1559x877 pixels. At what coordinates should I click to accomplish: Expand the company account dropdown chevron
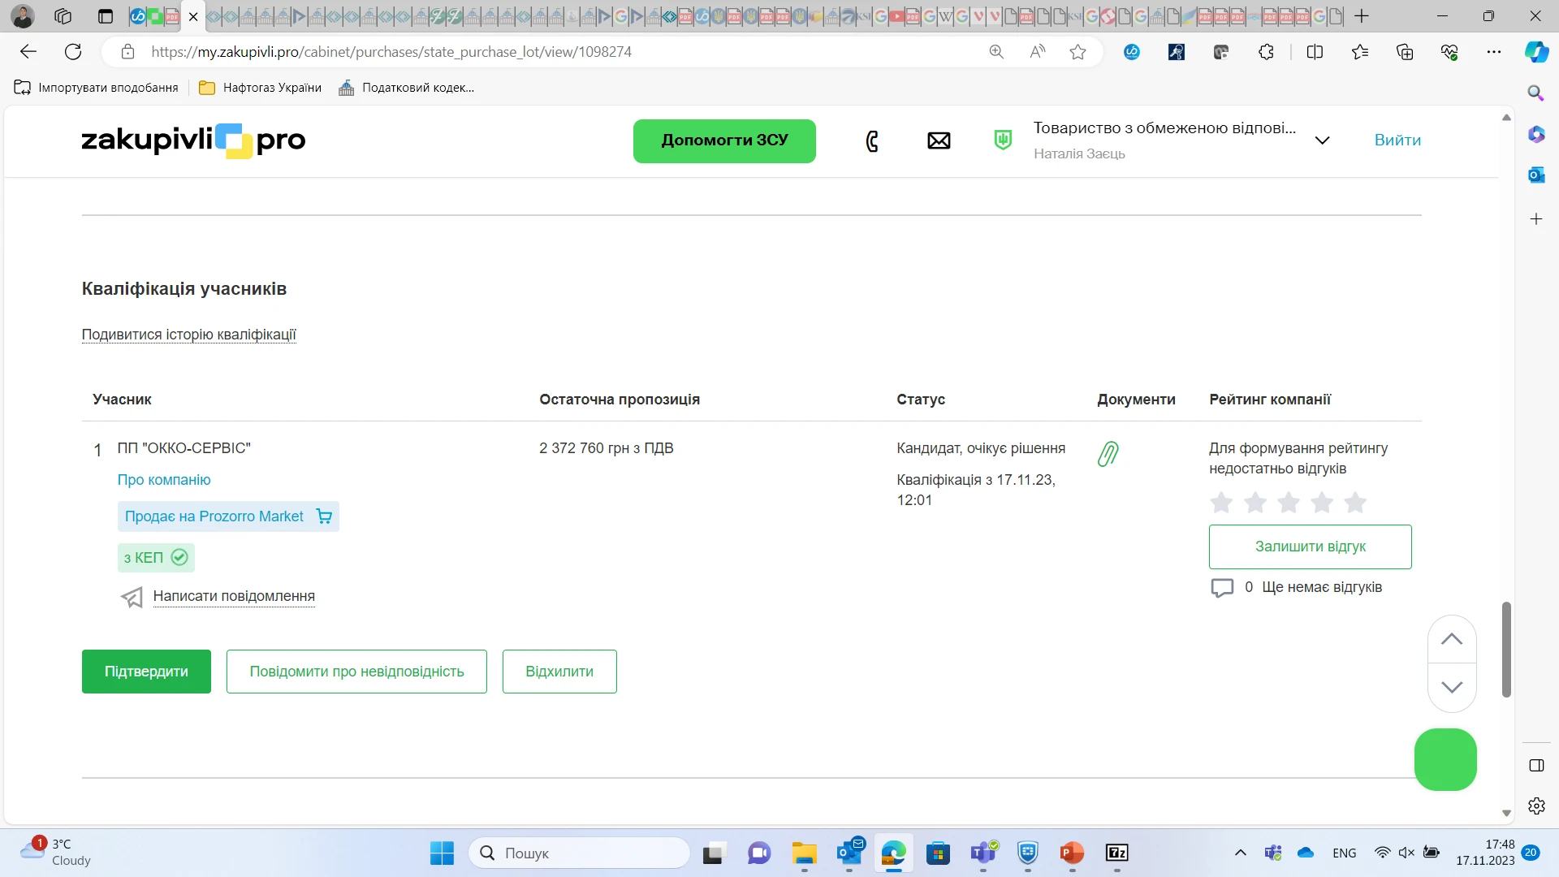point(1322,140)
